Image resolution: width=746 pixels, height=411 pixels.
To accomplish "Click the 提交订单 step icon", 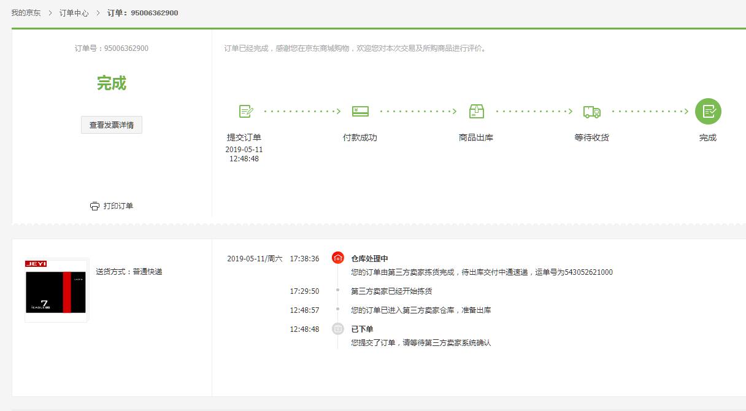I will tap(246, 111).
